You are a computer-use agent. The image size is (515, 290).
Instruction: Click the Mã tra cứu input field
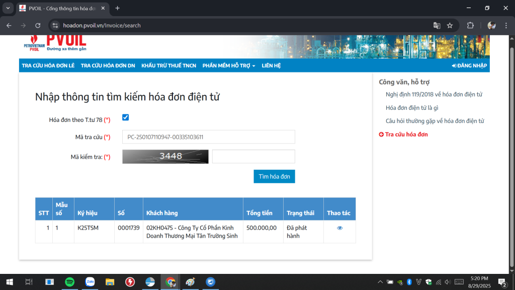(x=209, y=137)
